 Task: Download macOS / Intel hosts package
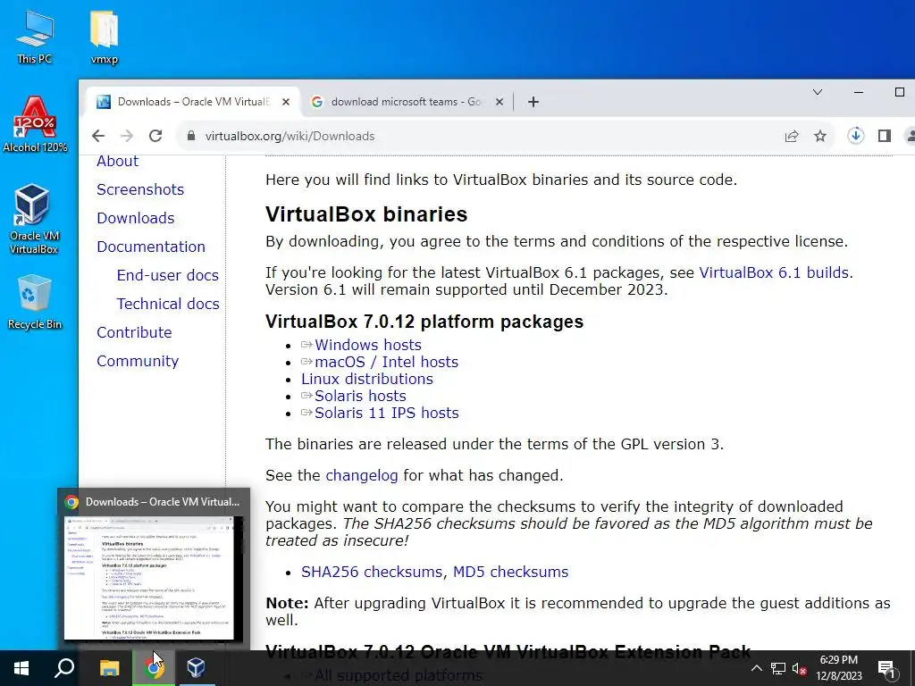(386, 362)
